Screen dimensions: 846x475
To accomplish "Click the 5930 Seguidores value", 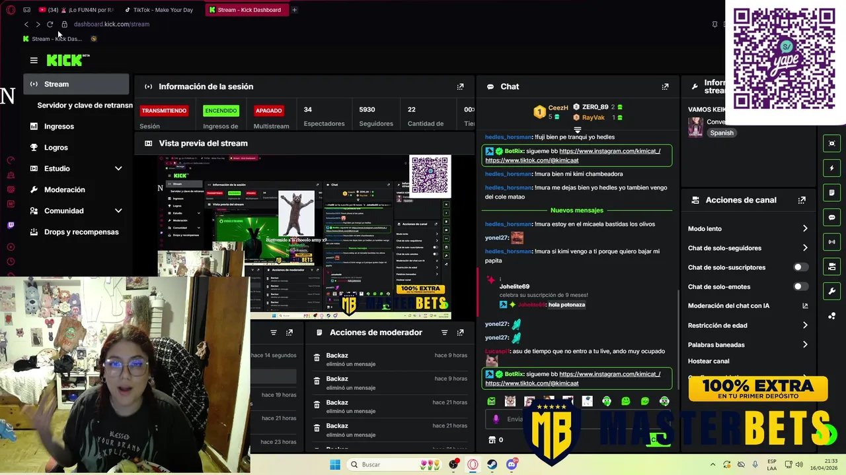I will (x=367, y=110).
